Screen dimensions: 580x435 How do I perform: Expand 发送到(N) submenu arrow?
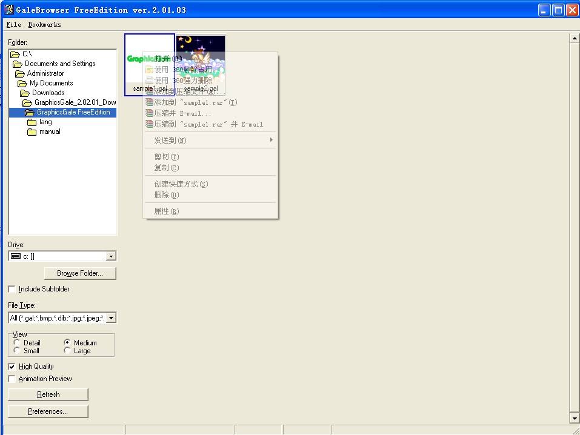271,140
